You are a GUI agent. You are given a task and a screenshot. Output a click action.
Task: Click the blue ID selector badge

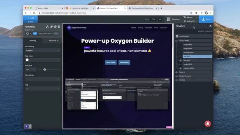[35, 33]
